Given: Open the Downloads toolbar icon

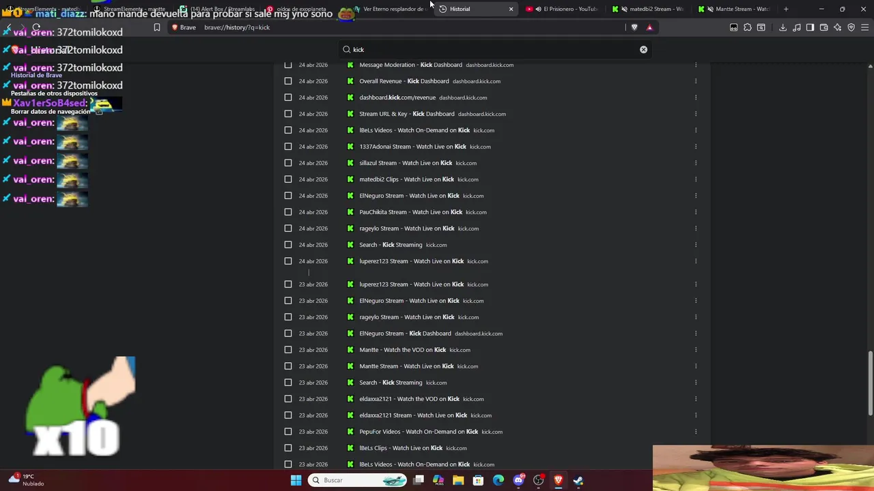Looking at the screenshot, I should 783,27.
